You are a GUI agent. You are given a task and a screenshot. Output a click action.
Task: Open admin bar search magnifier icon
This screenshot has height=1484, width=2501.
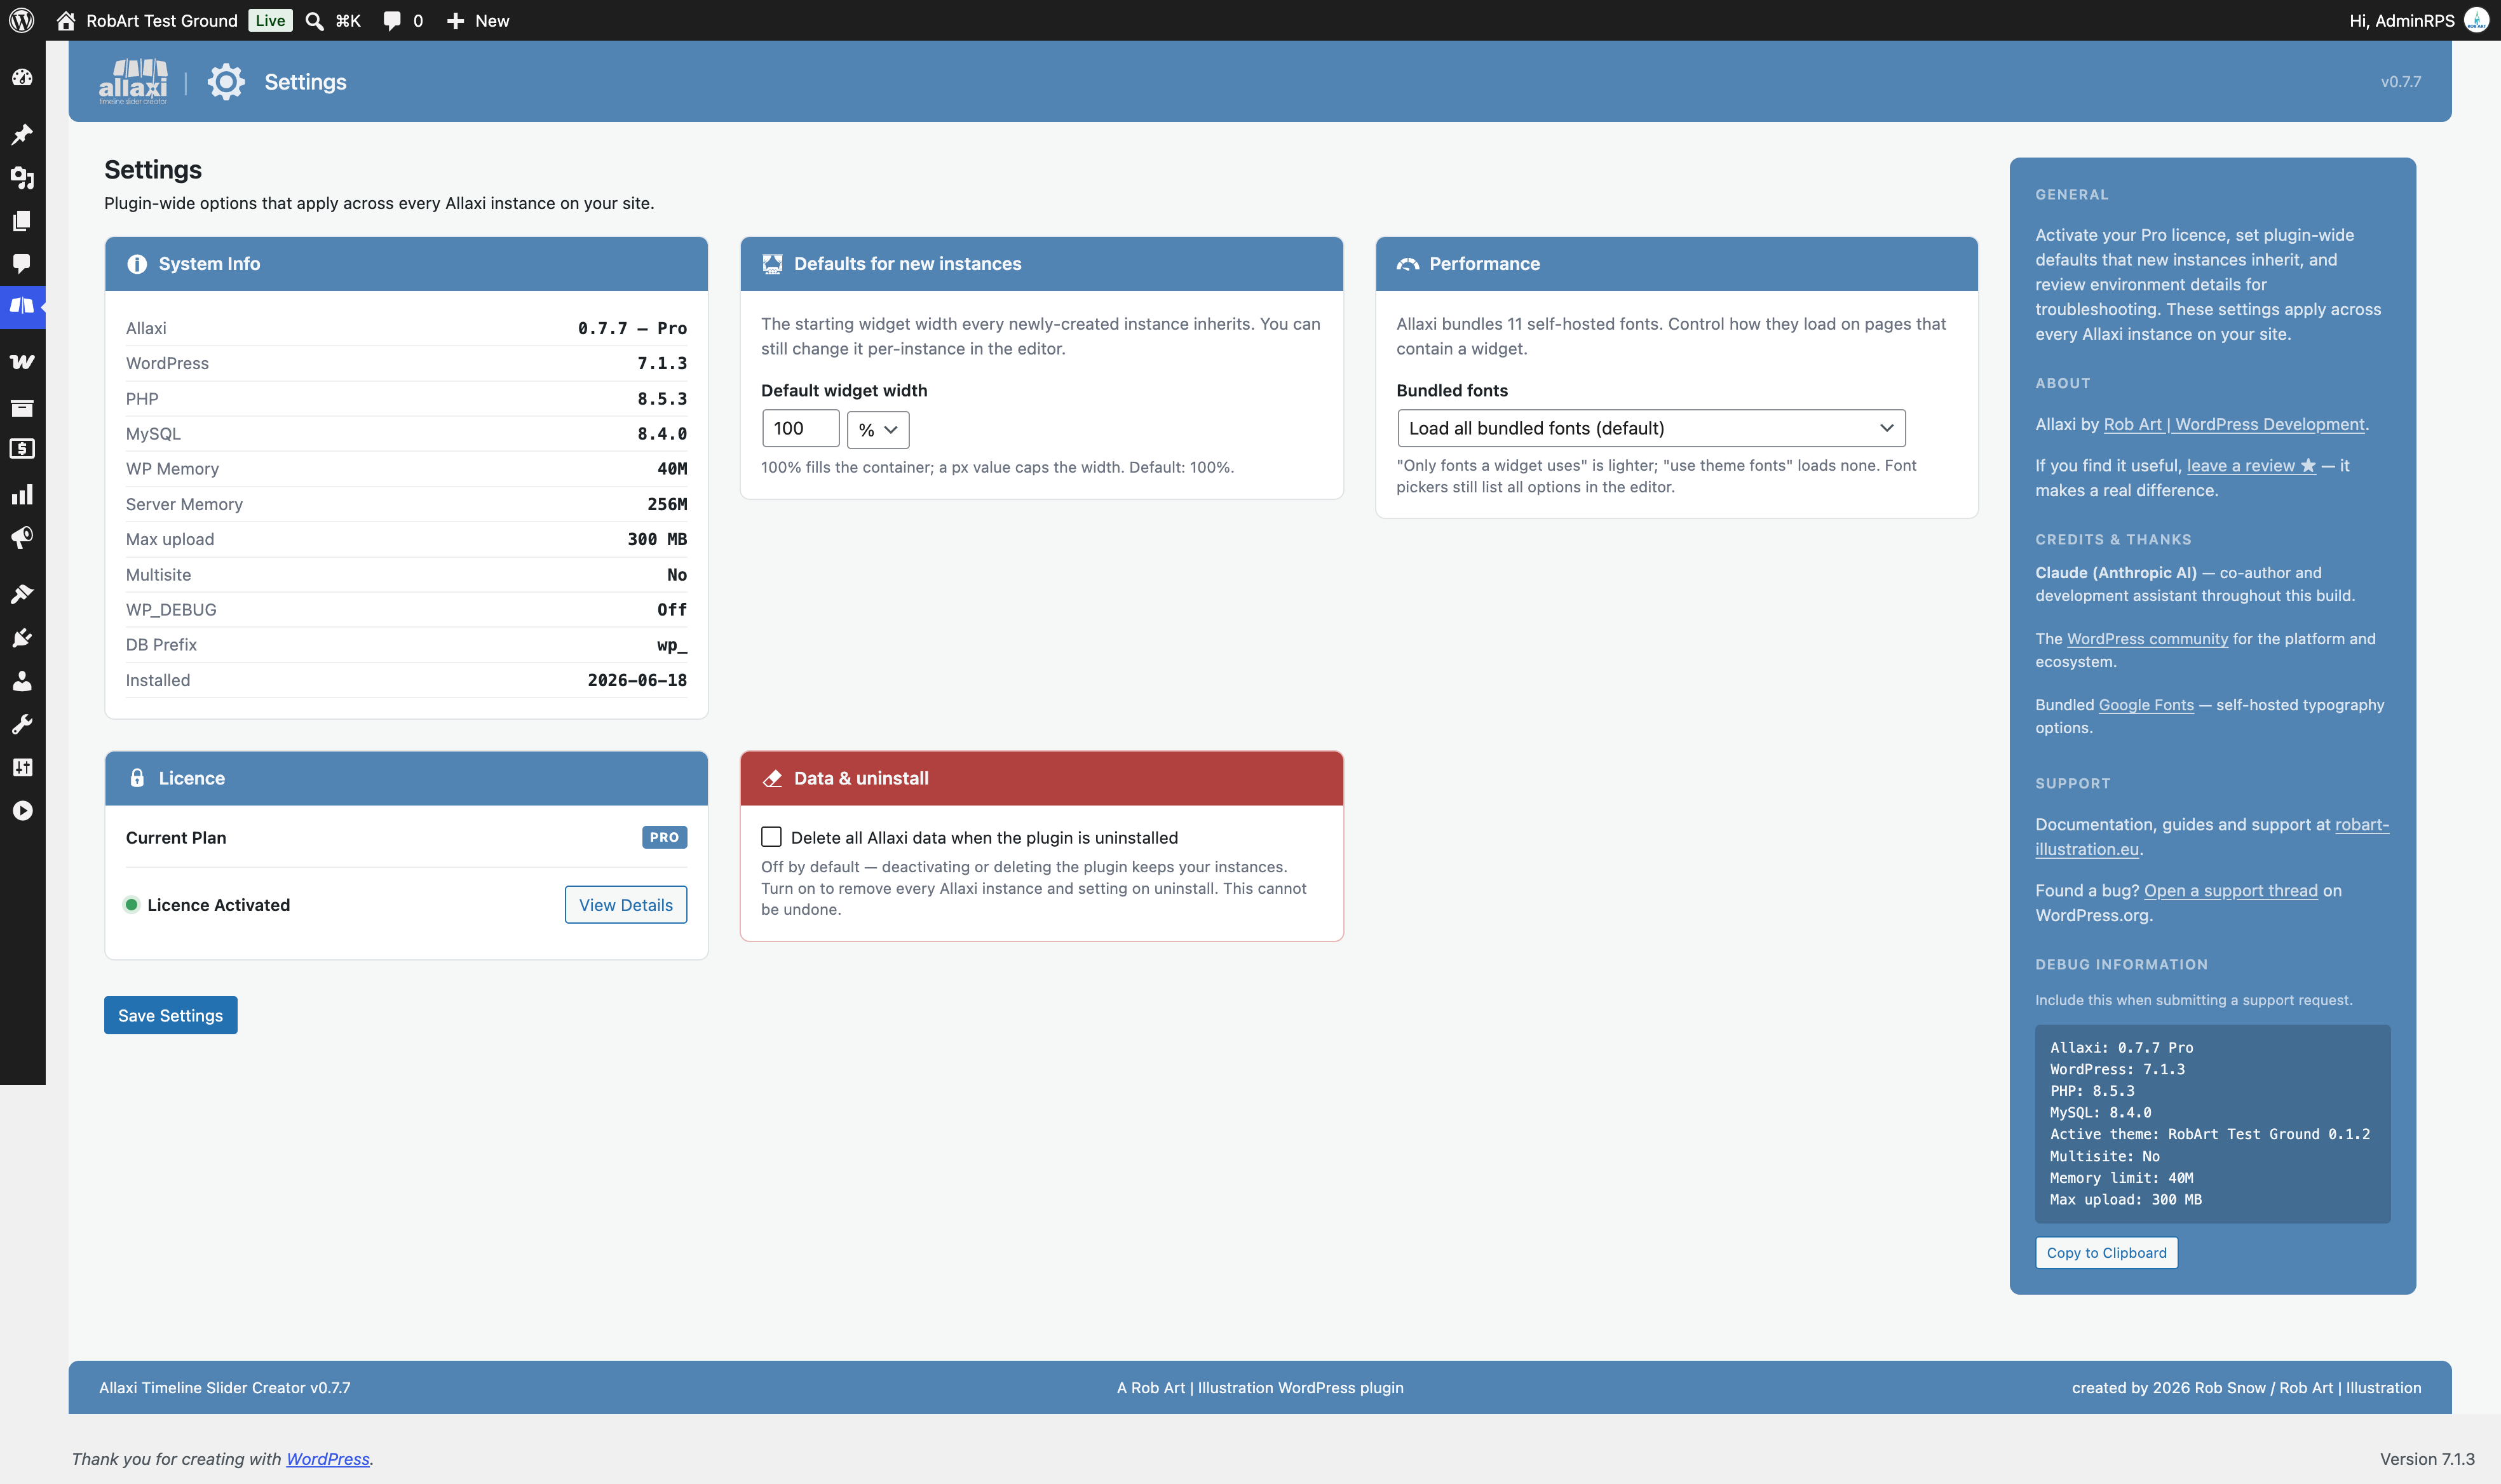point(314,20)
